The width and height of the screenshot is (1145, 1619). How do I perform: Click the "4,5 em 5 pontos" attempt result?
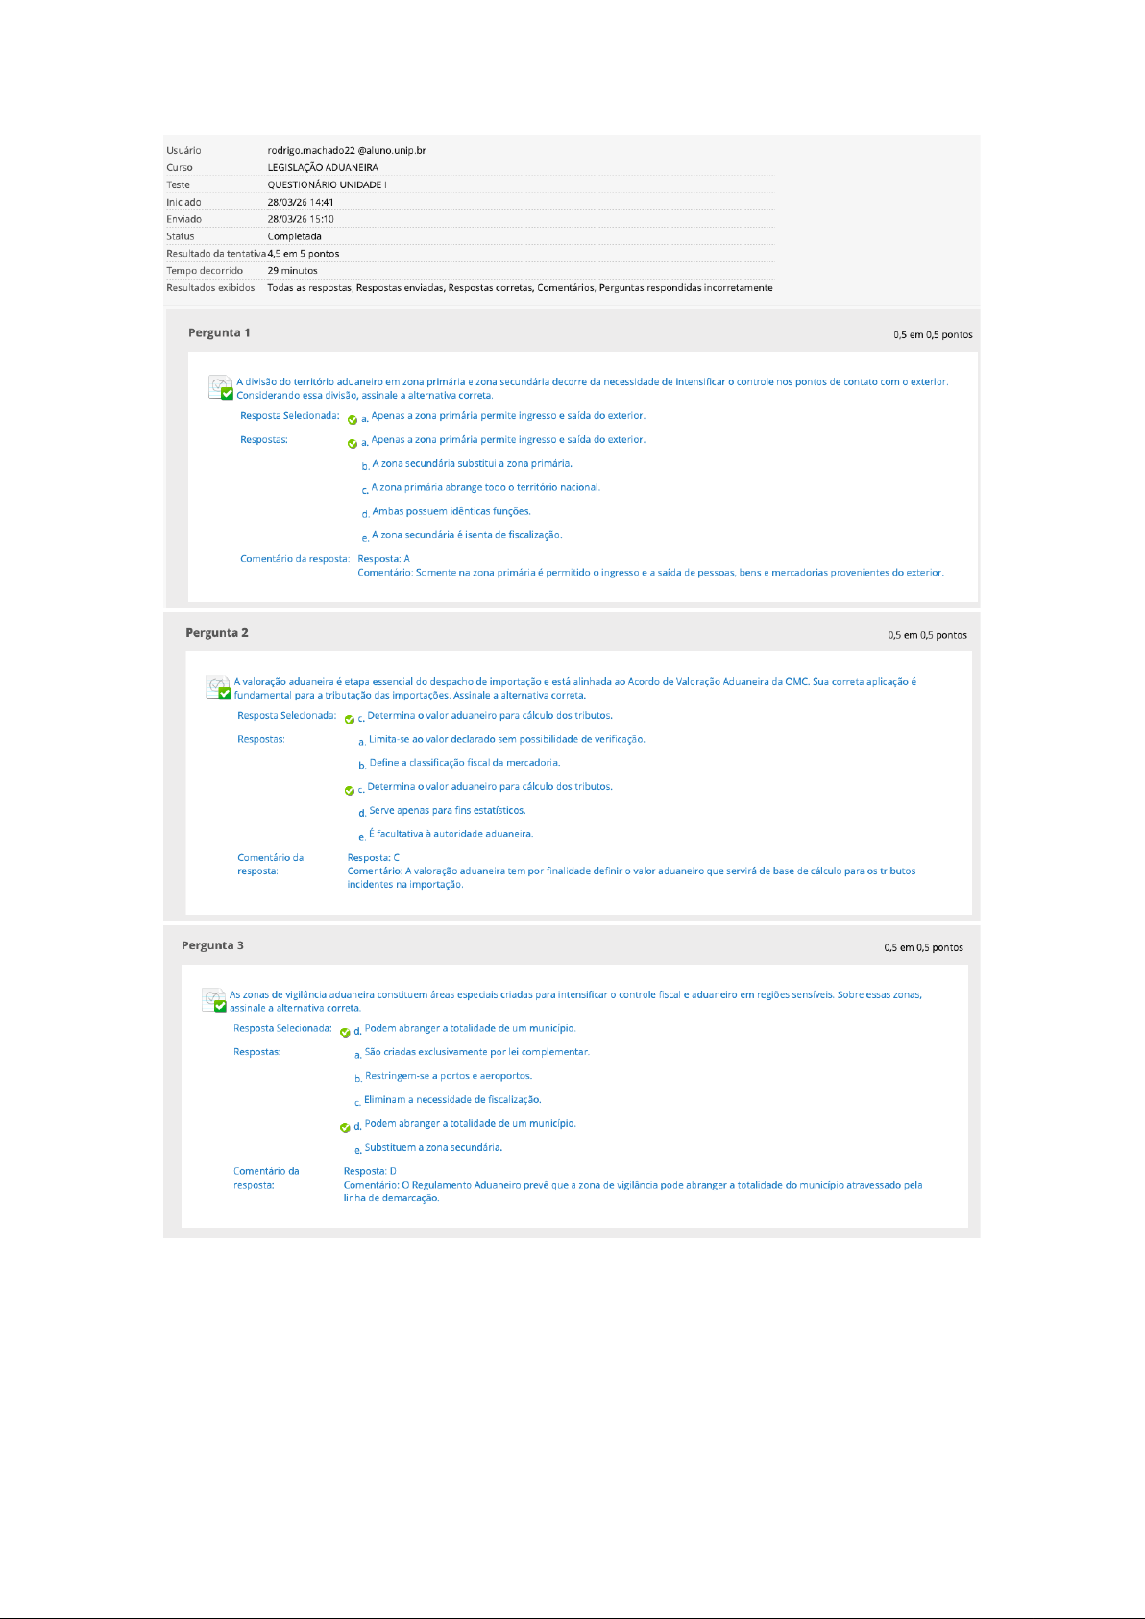[304, 254]
